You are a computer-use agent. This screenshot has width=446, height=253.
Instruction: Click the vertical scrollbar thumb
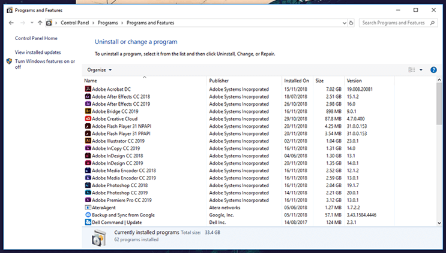[439, 103]
